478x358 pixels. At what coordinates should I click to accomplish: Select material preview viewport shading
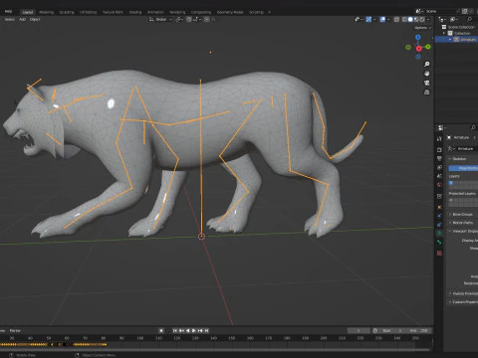coord(416,19)
